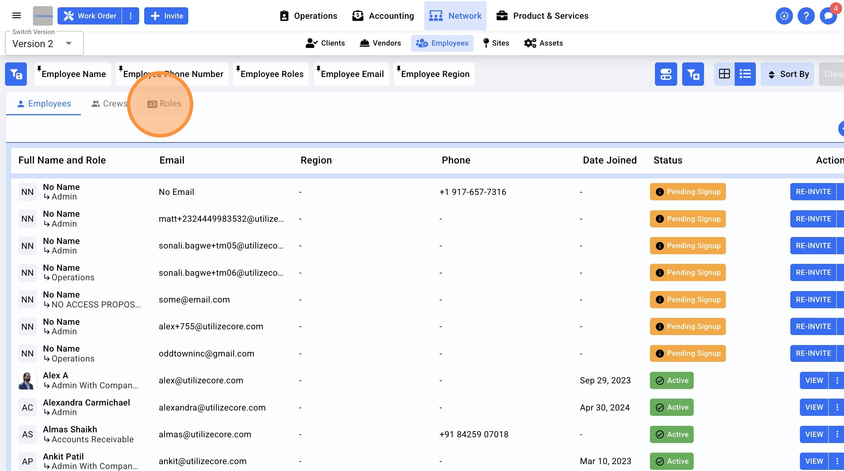Click the saved filters icon at left
The height and width of the screenshot is (471, 844).
(16, 74)
